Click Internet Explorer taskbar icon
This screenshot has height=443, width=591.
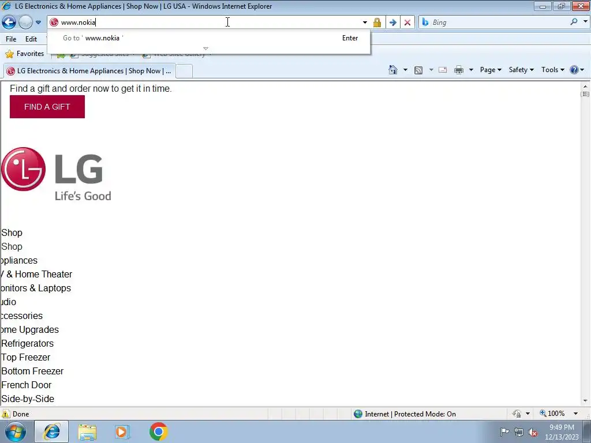coord(51,431)
